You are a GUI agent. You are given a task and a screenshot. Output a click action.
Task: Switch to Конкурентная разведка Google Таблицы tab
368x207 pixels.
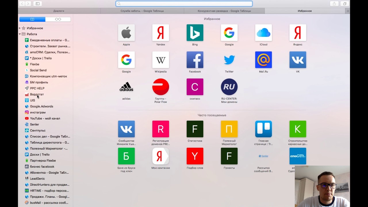click(x=224, y=11)
